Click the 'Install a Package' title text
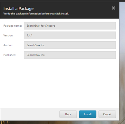The height and width of the screenshot is (124, 125). click(18, 9)
